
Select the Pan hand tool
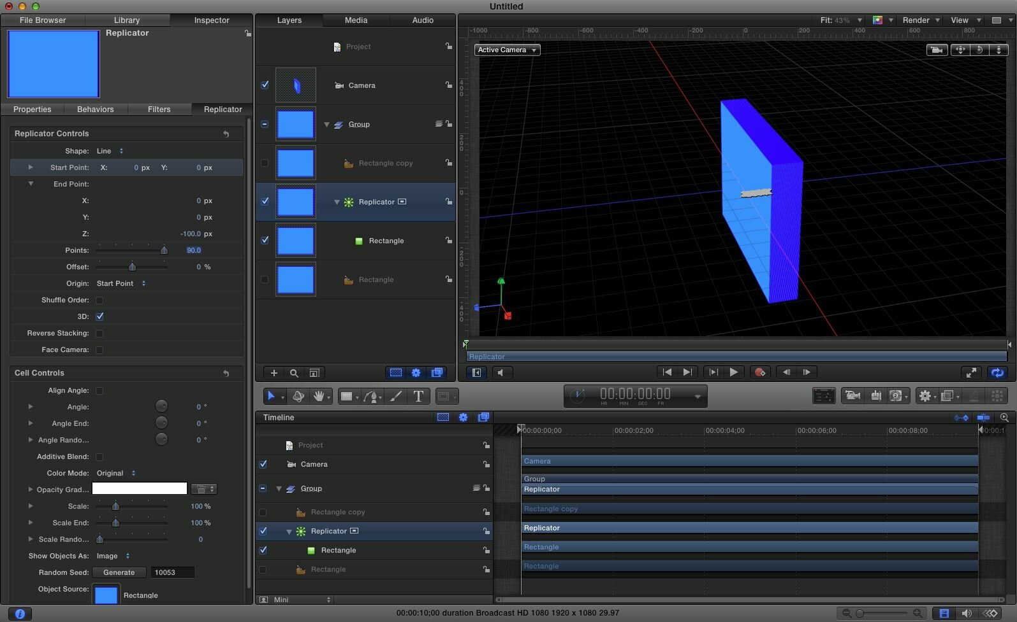click(x=318, y=396)
